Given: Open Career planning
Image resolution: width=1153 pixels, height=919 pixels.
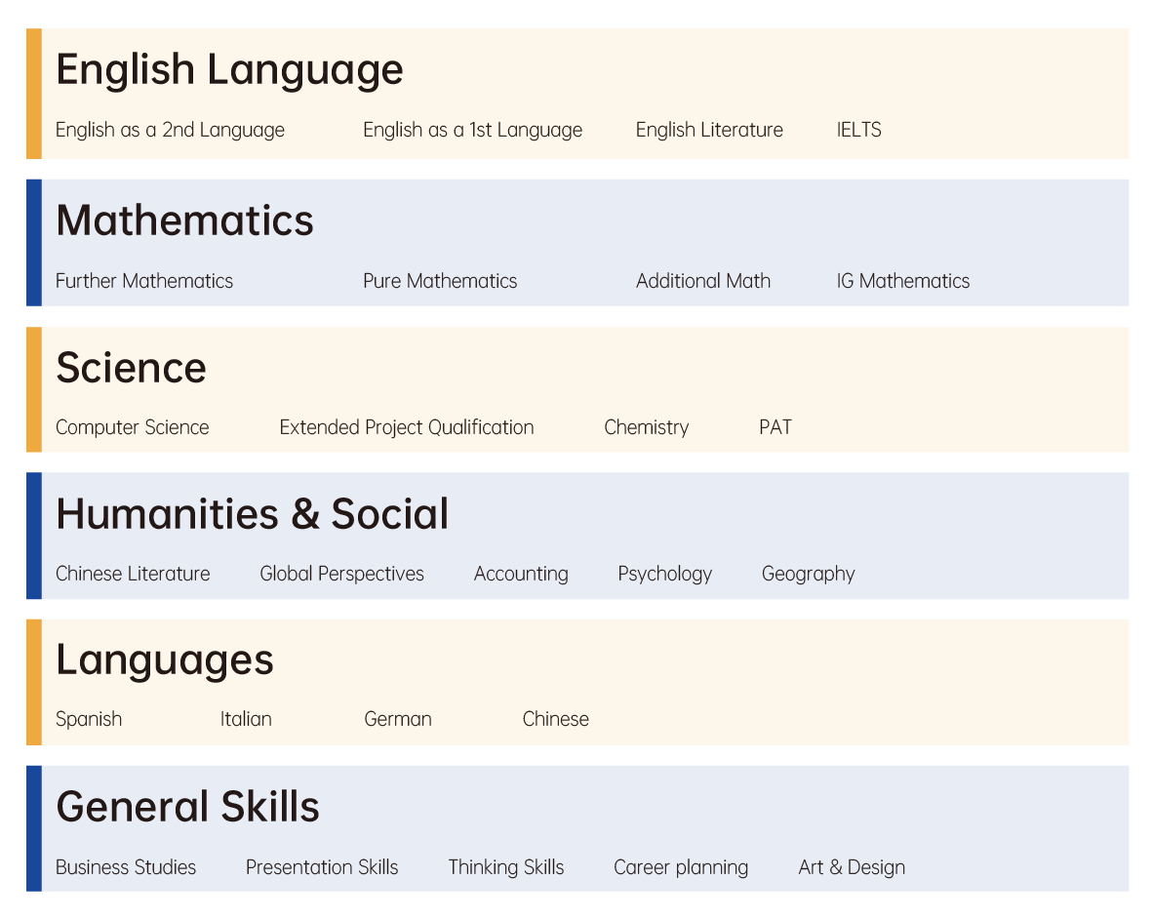Looking at the screenshot, I should tap(681, 867).
